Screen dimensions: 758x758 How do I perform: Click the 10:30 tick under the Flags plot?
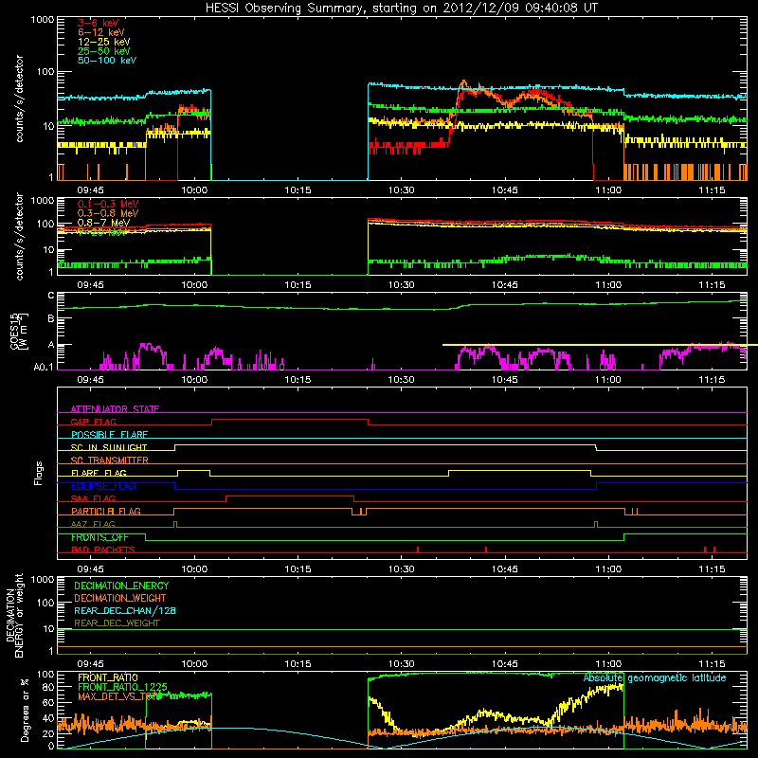401,569
